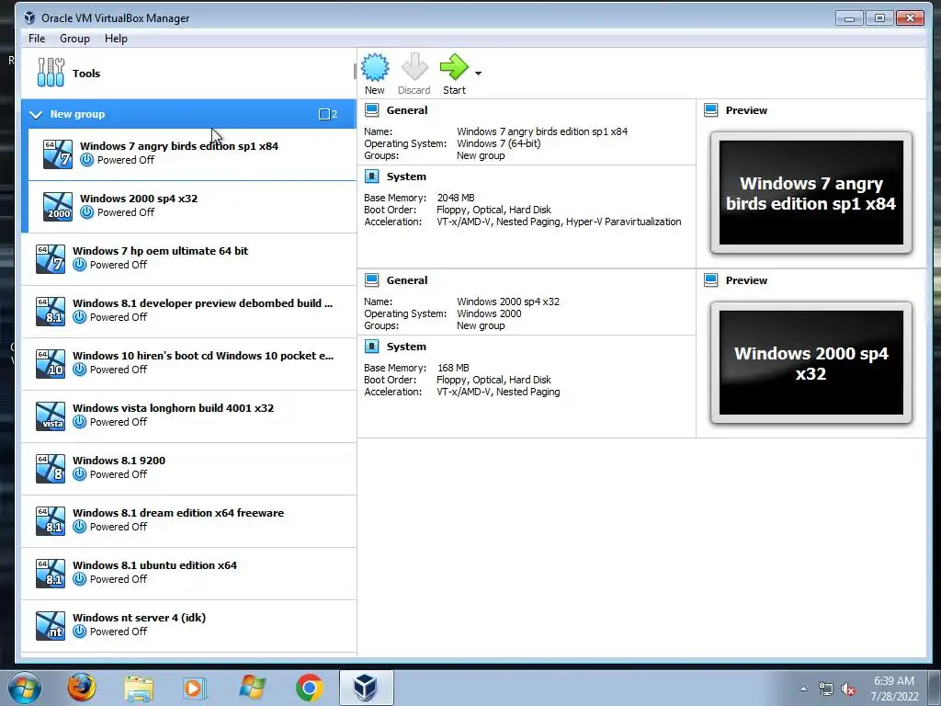941x706 pixels.
Task: Select Windows 7 hp oem ultimate VM icon
Action: click(x=51, y=258)
